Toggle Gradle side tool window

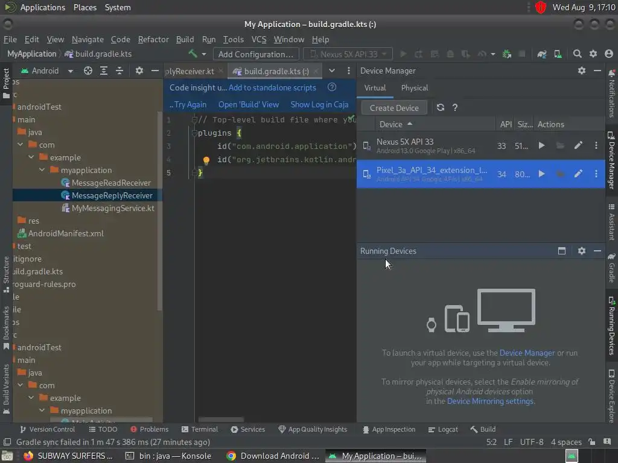[611, 268]
